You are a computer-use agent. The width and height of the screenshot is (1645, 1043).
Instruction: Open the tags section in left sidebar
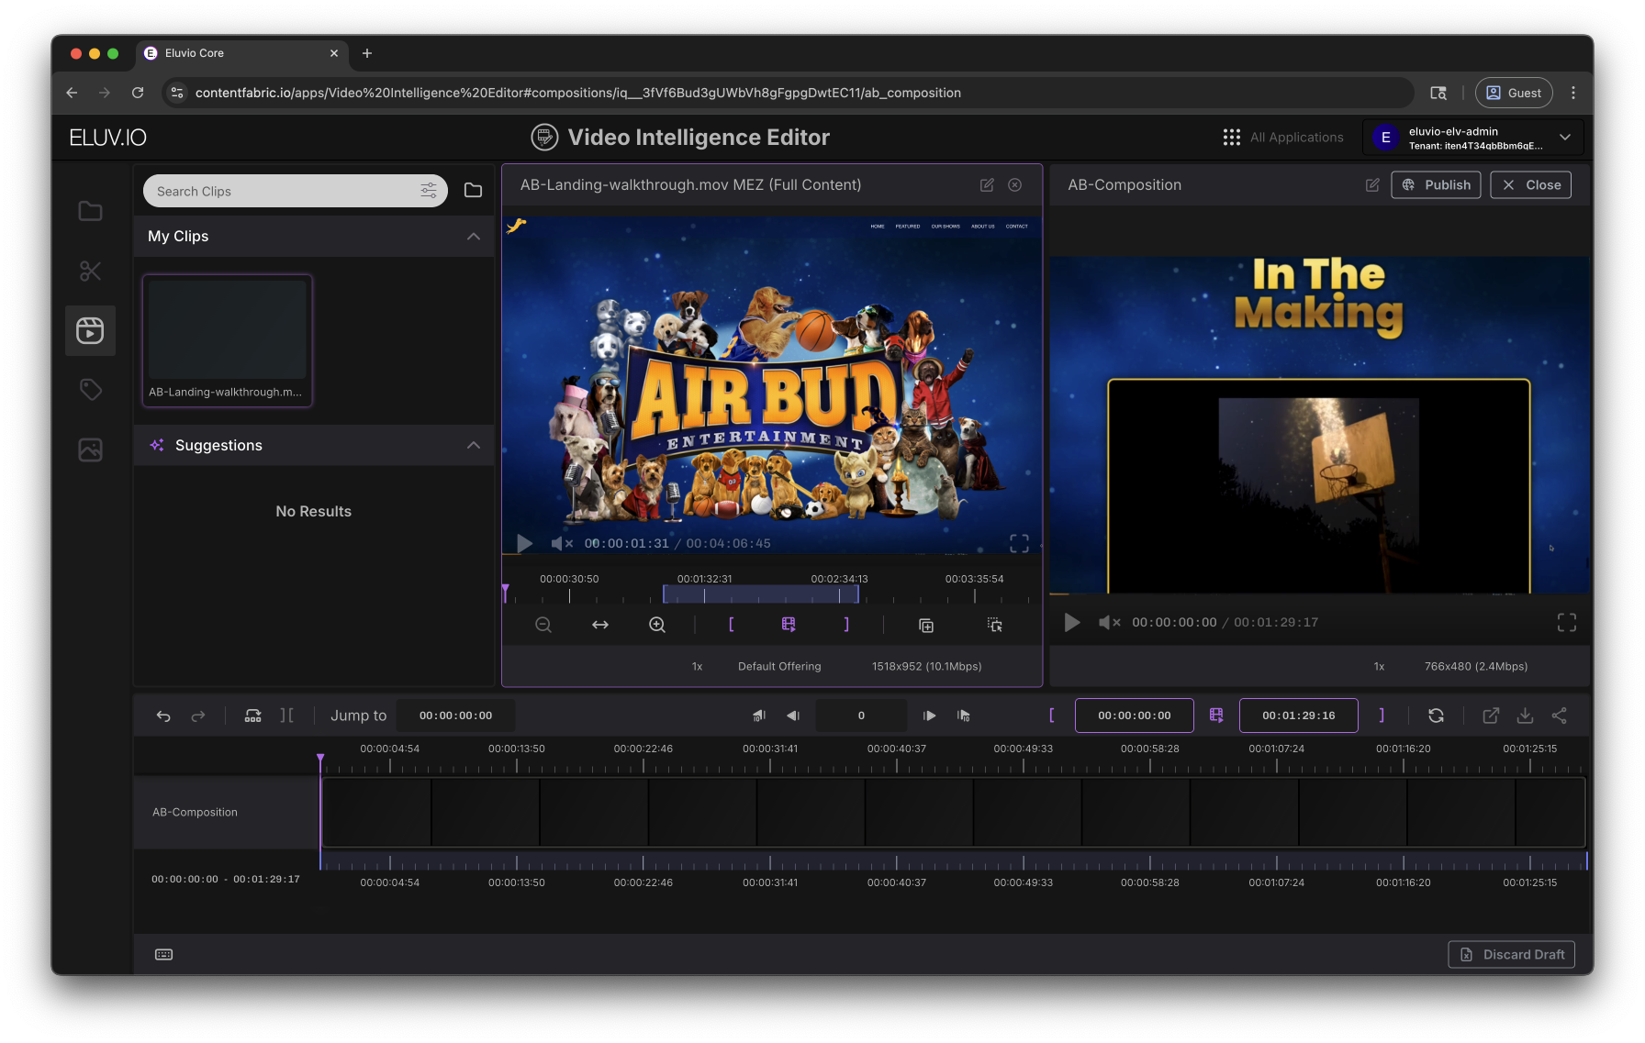(x=90, y=390)
